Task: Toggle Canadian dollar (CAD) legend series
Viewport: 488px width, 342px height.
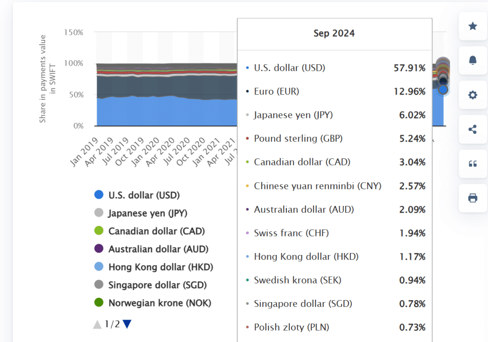Action: point(156,231)
